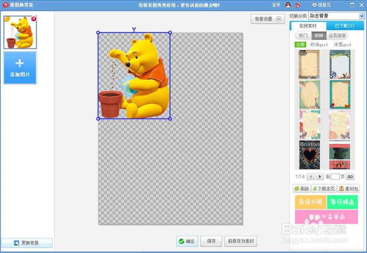Click 下载本页 to download this page
Screen dimensions: 367x253
click(x=324, y=188)
